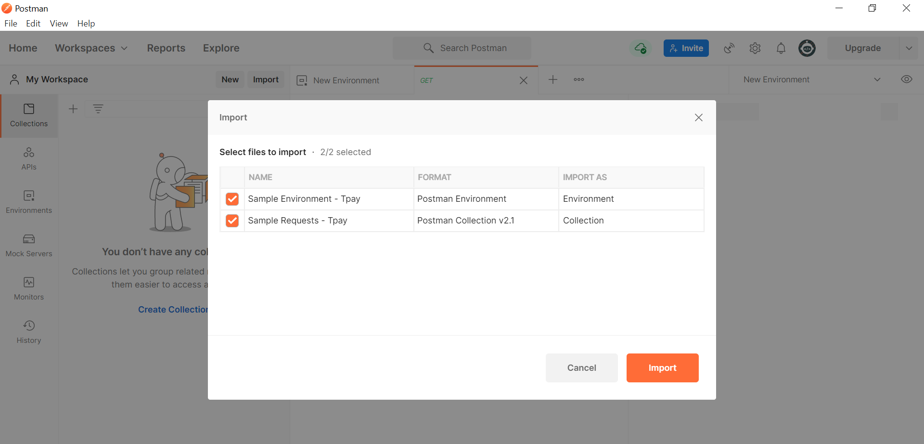924x444 pixels.
Task: Open the notifications bell icon
Action: click(781, 48)
